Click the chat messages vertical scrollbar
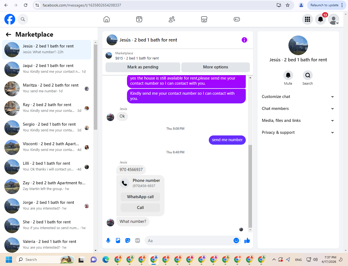348x266 pixels. (x=250, y=186)
